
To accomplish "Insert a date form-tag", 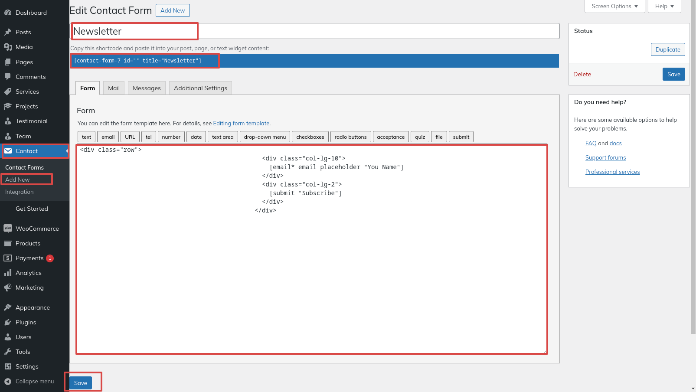I will pos(196,137).
